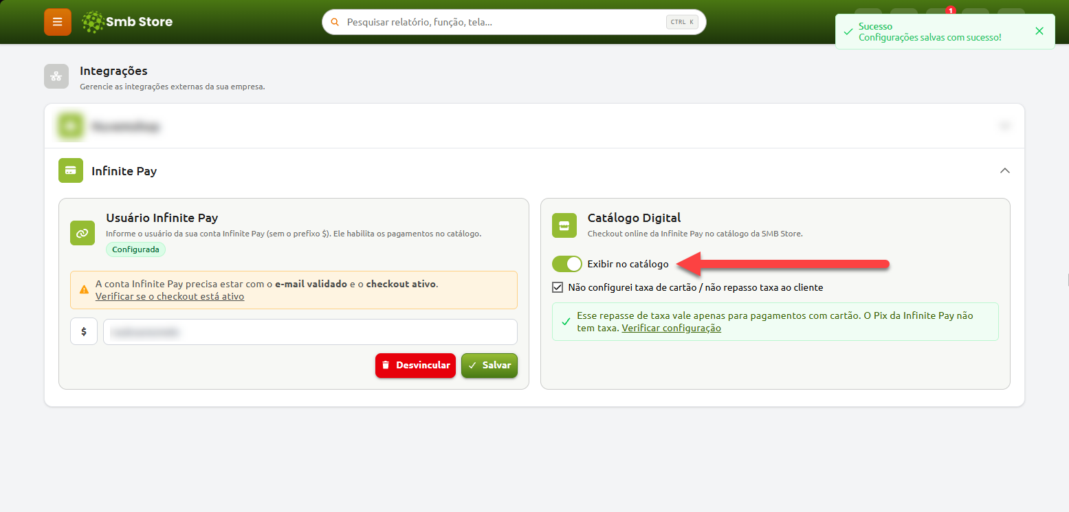Click the red Desvincular button
The height and width of the screenshot is (512, 1069).
pos(415,366)
